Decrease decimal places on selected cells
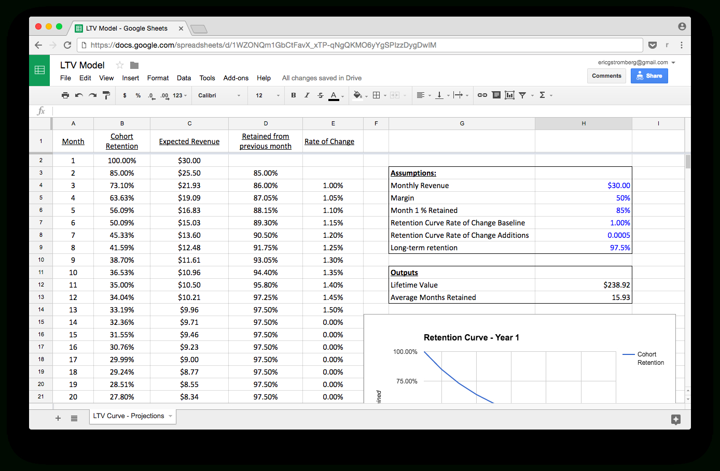Image resolution: width=720 pixels, height=471 pixels. click(x=150, y=95)
